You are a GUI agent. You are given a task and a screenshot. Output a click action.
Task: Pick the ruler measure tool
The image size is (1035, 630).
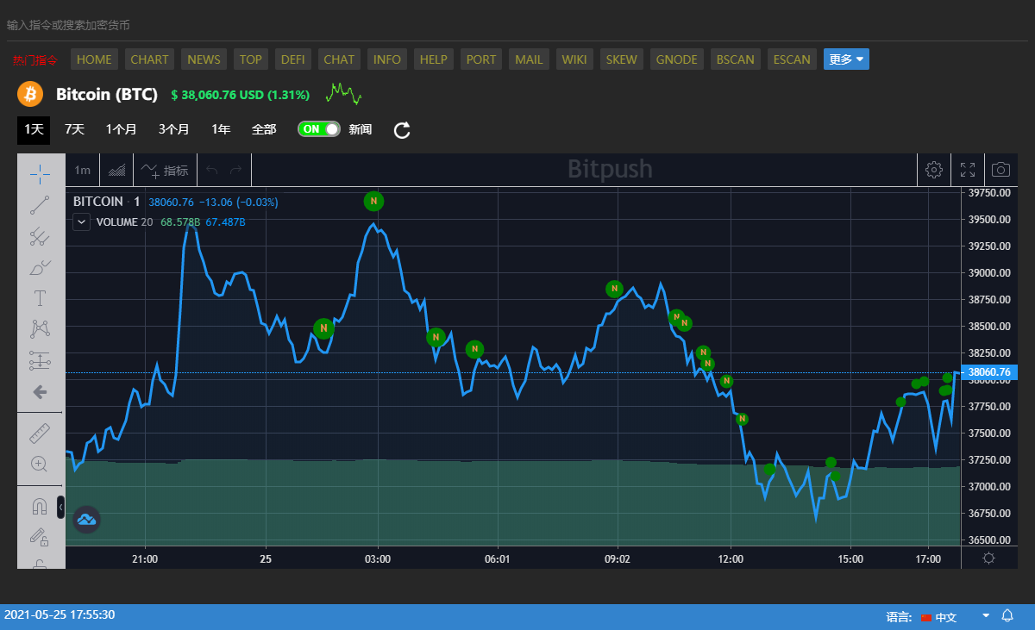coord(40,433)
